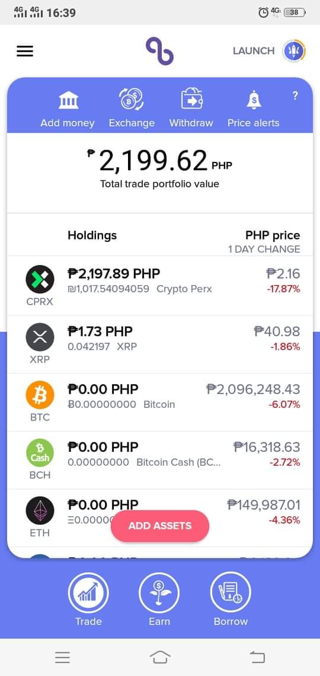
Task: Tap the Add money bank icon
Action: [x=68, y=100]
